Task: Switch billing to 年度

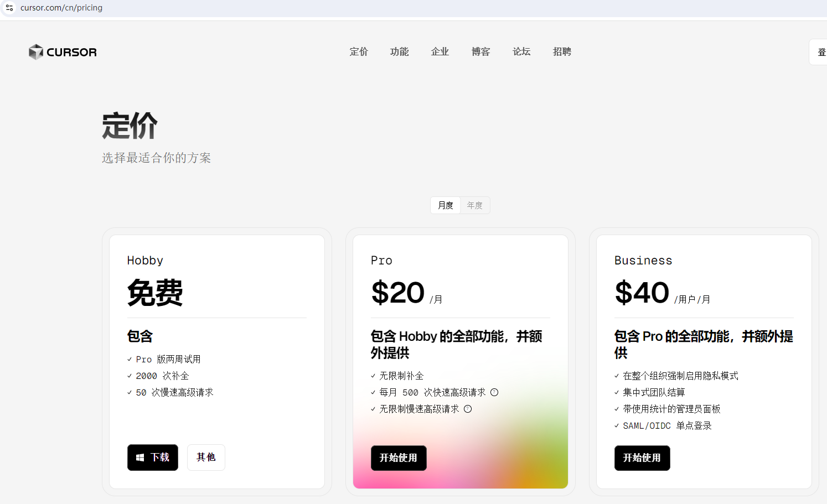Action: coord(474,205)
